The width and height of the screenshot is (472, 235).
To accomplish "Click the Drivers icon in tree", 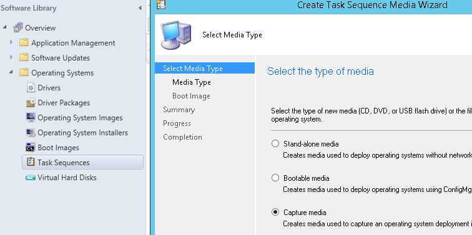I will 31,88.
